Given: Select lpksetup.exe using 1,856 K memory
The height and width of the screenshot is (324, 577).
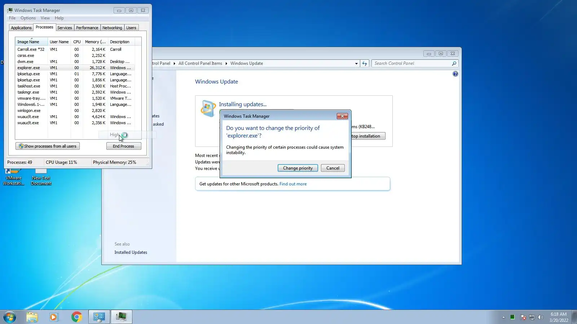Looking at the screenshot, I should click(x=75, y=80).
